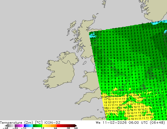Click the gray left arrow end of the color scale

(x=6, y=126)
